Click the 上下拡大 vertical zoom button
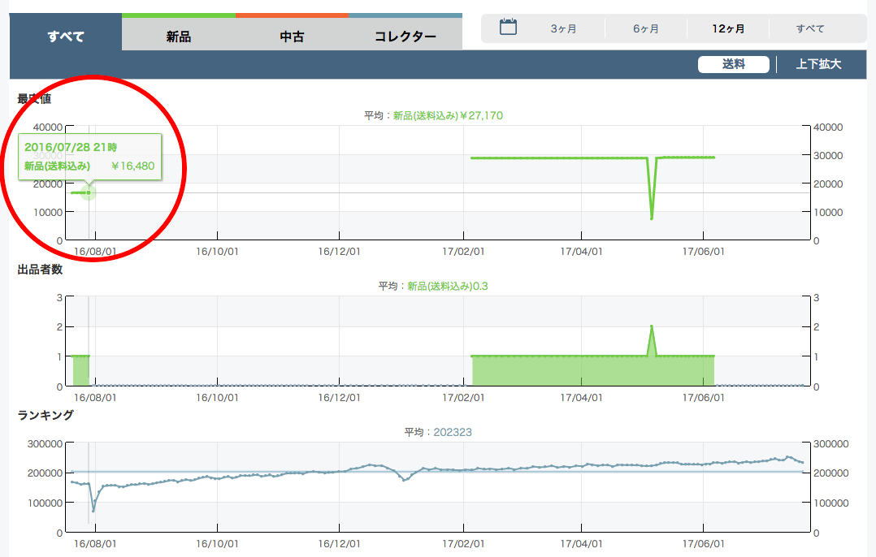The width and height of the screenshot is (876, 557). pyautogui.click(x=818, y=64)
